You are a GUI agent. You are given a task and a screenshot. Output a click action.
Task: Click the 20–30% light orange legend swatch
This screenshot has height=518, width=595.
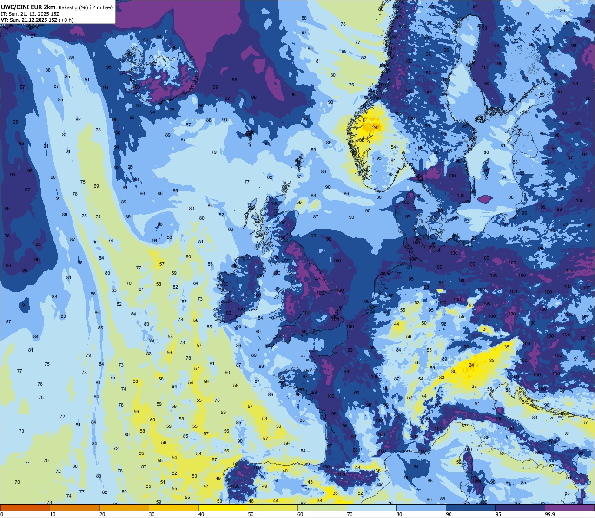[124, 507]
